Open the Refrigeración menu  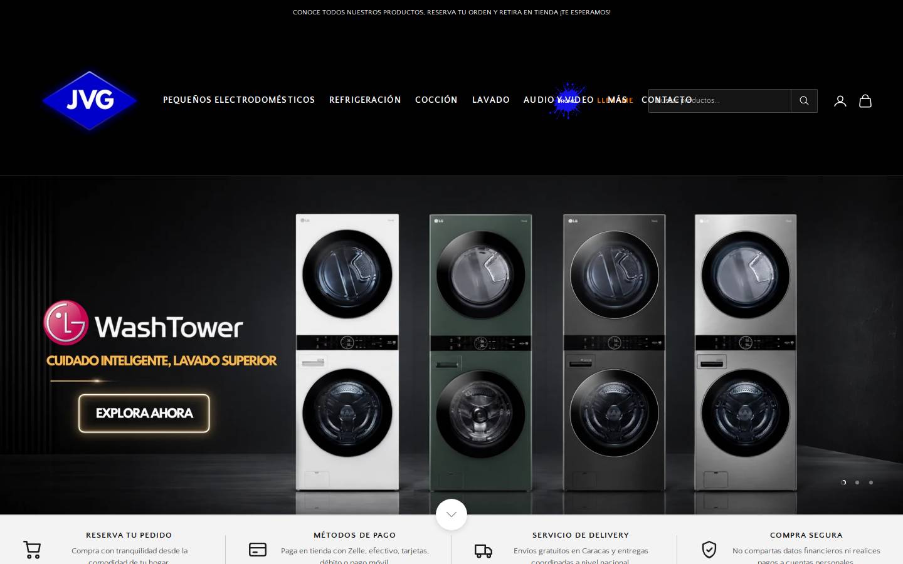tap(365, 100)
